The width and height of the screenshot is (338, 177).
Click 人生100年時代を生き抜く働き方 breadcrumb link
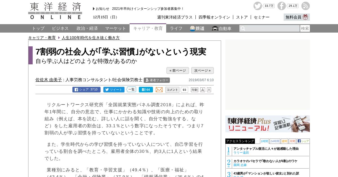(91, 38)
